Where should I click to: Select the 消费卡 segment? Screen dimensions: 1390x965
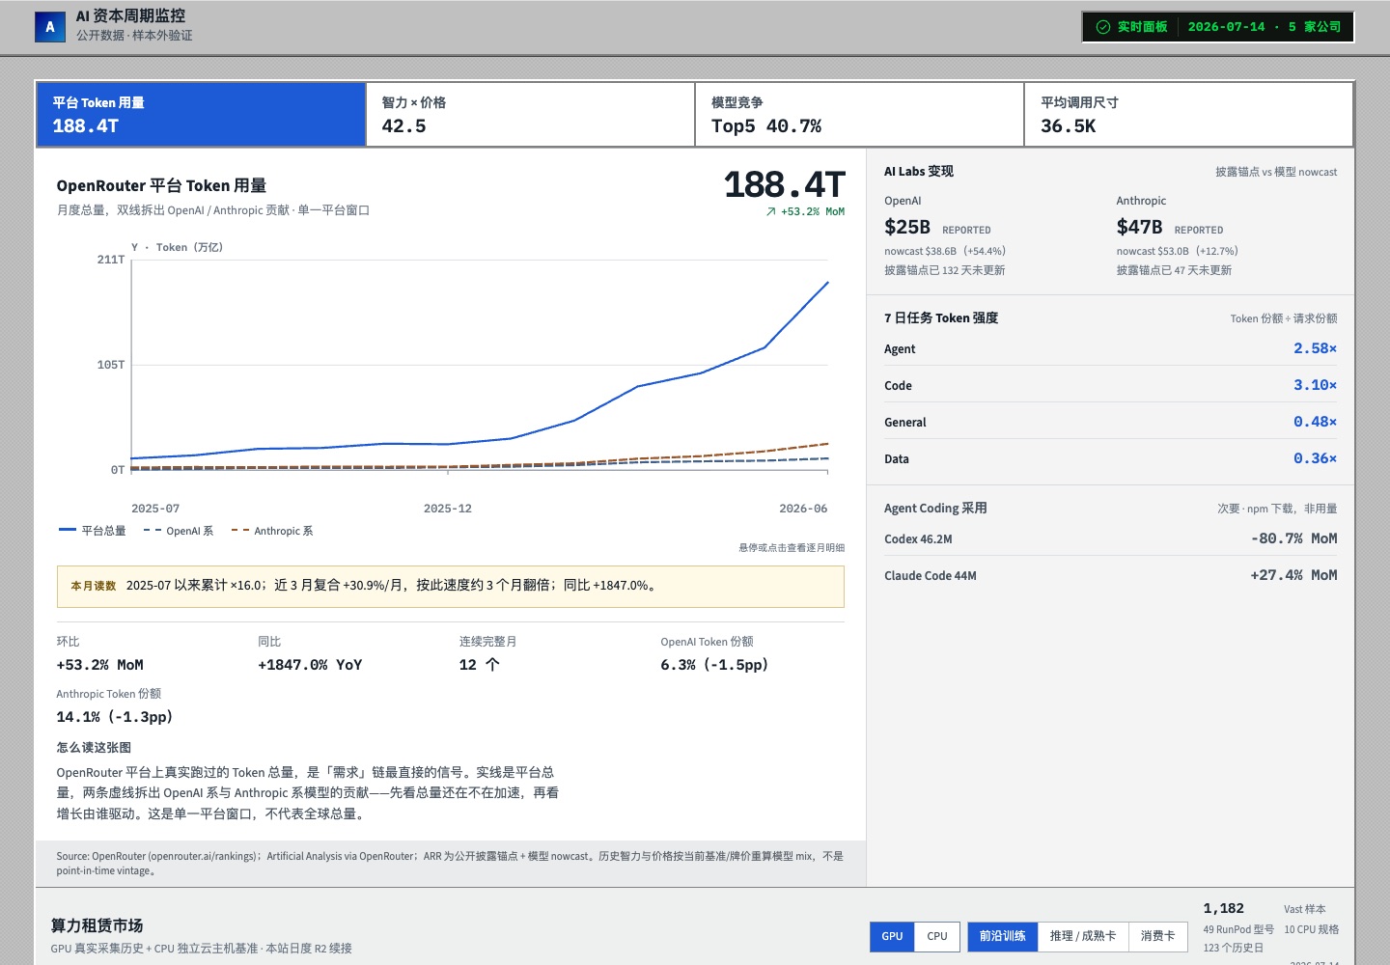1157,936
